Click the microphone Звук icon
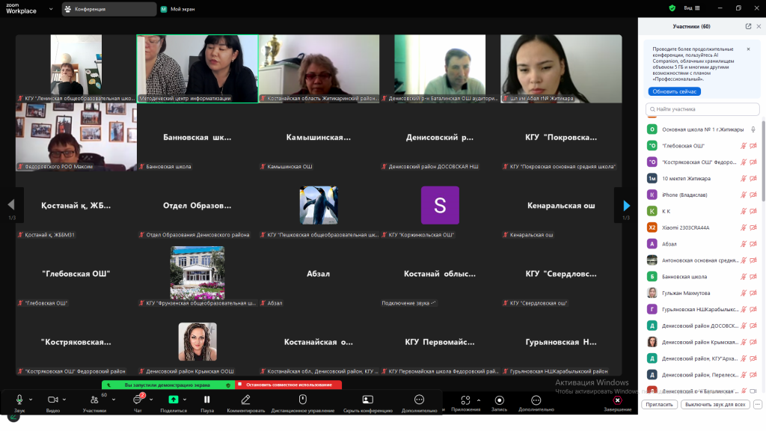Screen dimensions: 766x431 point(19,400)
